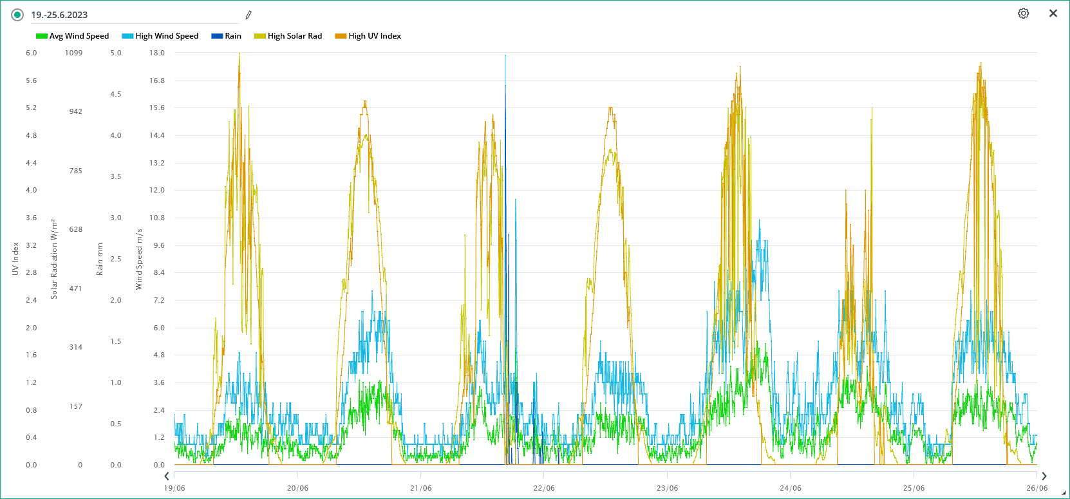The image size is (1070, 499).
Task: Go to previous week with the left arrow
Action: click(167, 476)
